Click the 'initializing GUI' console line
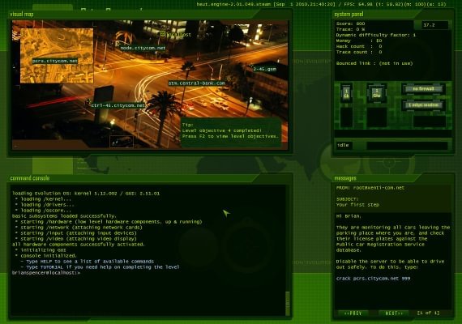This screenshot has width=462, height=324. pyautogui.click(x=41, y=250)
